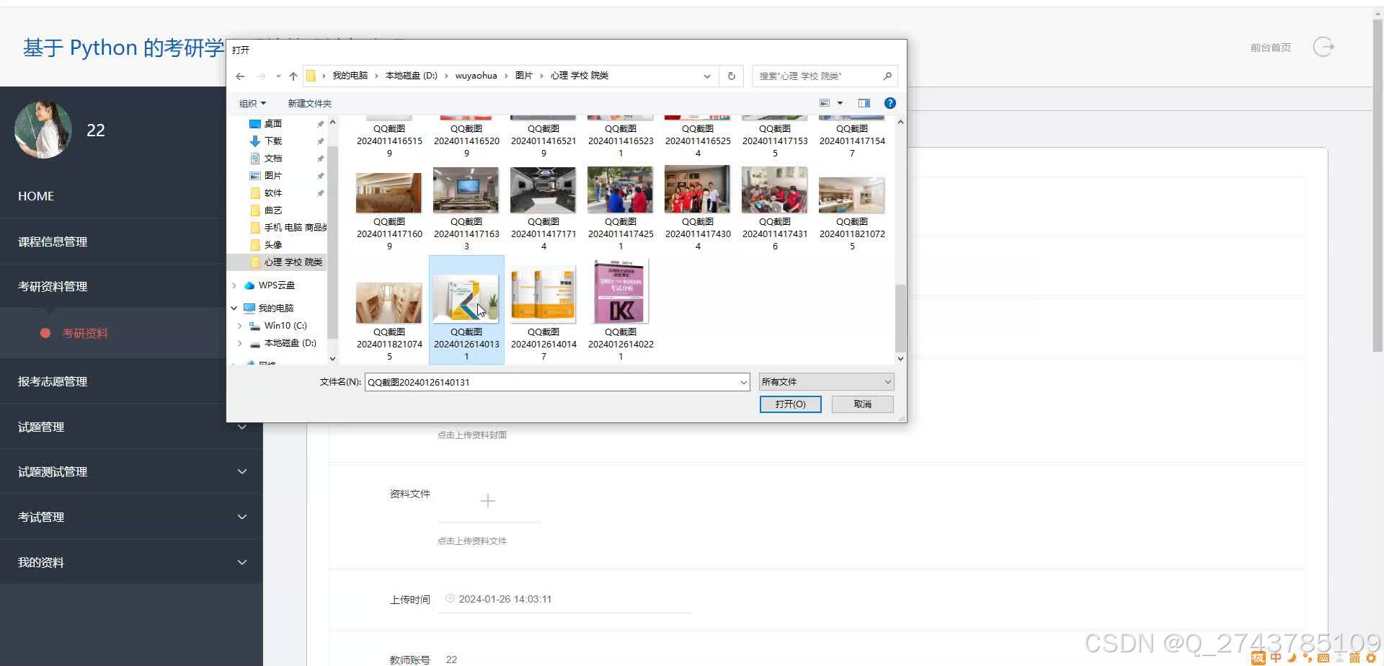Open recent locations dropdown arrow
Viewport: 1384px width, 666px height.
[x=278, y=76]
